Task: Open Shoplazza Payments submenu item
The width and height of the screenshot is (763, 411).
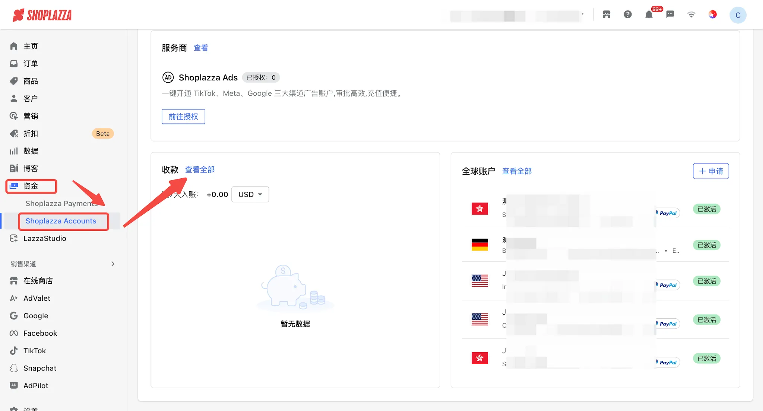Action: pos(61,203)
